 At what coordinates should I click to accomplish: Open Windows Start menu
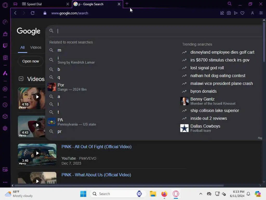pos(83,194)
